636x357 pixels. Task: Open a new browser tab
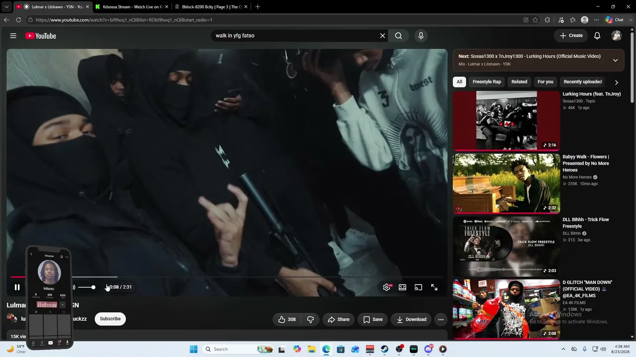257,7
